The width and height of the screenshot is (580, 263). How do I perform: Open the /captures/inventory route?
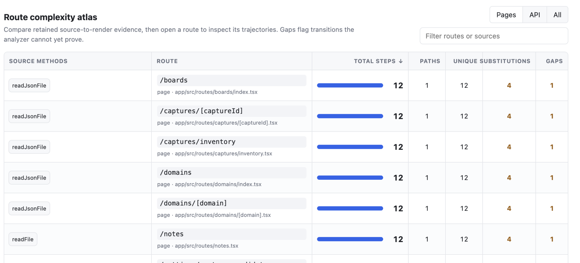[232, 142]
